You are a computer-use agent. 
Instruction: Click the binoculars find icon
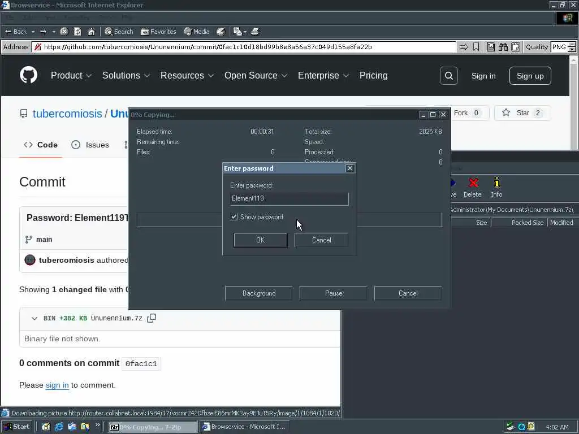point(503,47)
